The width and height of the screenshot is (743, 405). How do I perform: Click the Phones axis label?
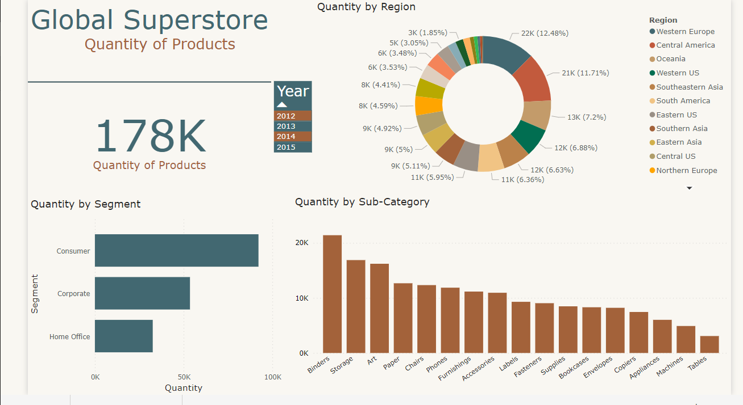pos(437,364)
